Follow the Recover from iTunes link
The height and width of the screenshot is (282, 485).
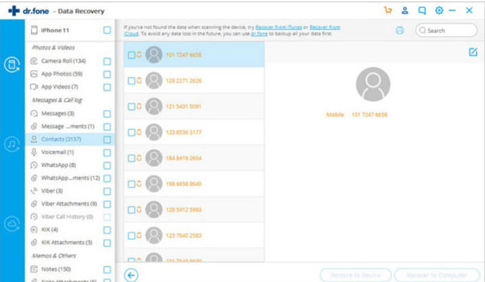click(279, 27)
